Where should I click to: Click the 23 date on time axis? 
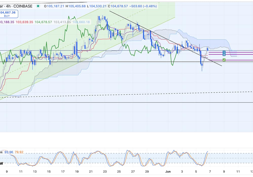105,171
